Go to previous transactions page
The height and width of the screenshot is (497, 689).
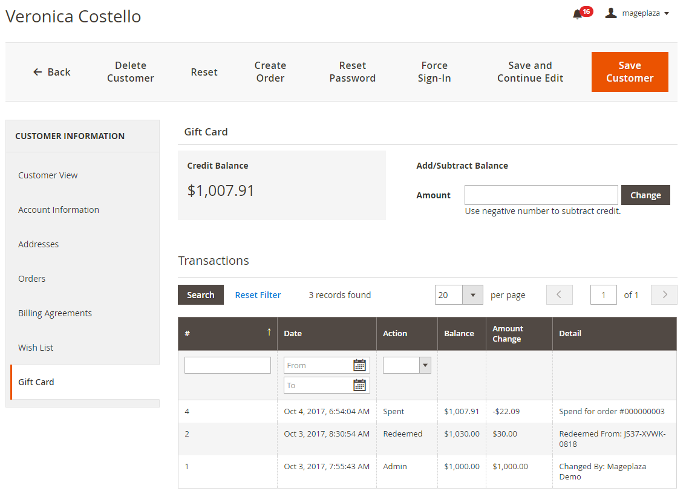(559, 295)
